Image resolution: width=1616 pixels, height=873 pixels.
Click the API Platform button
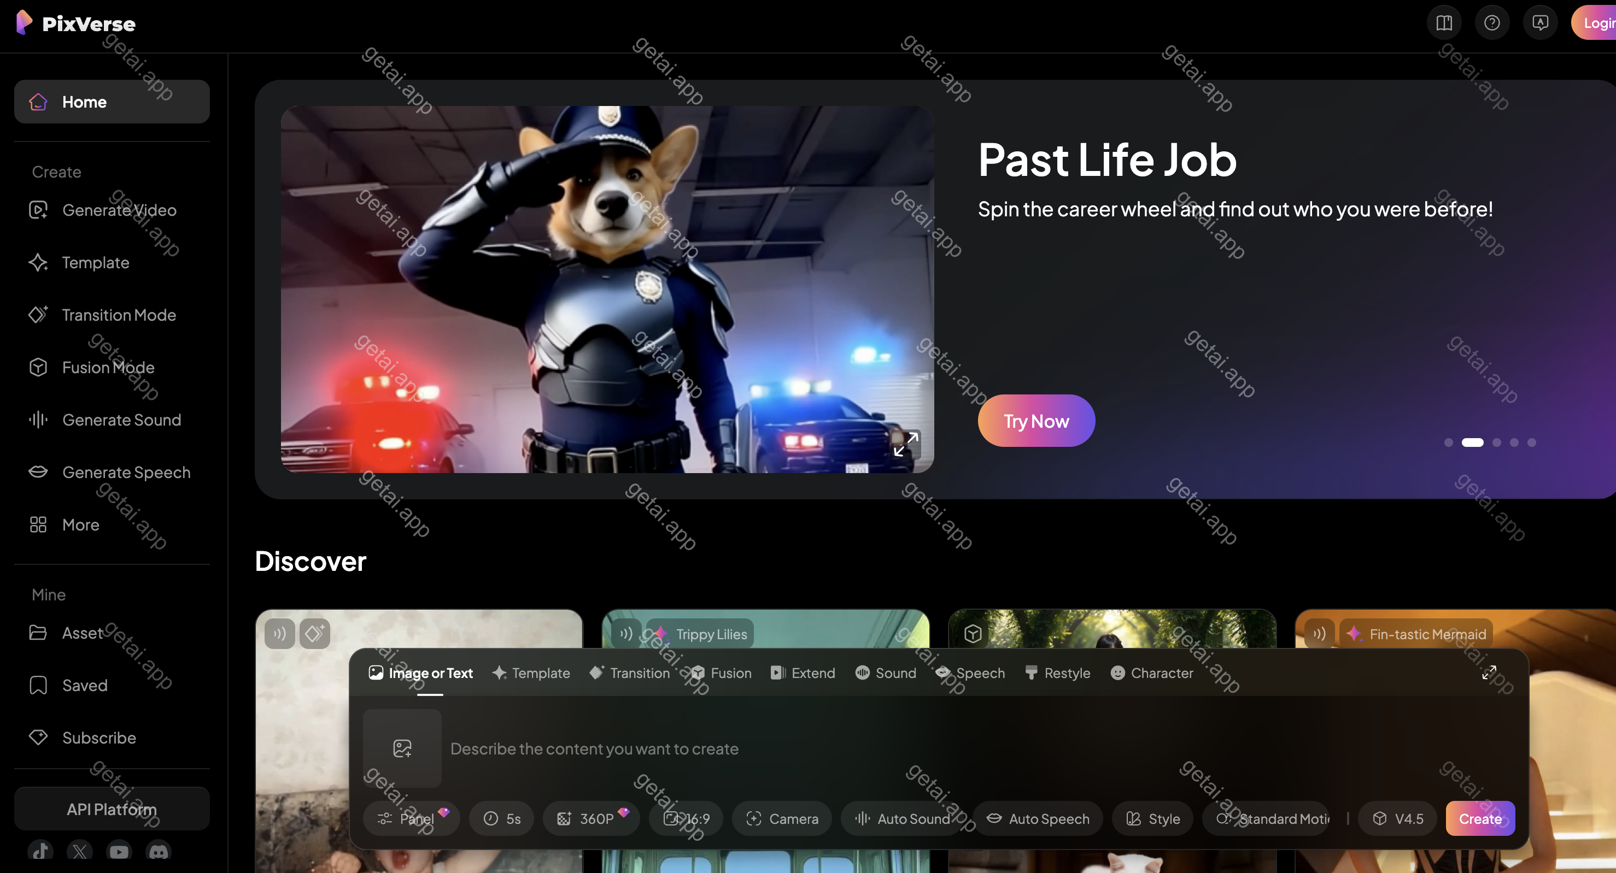pyautogui.click(x=112, y=809)
